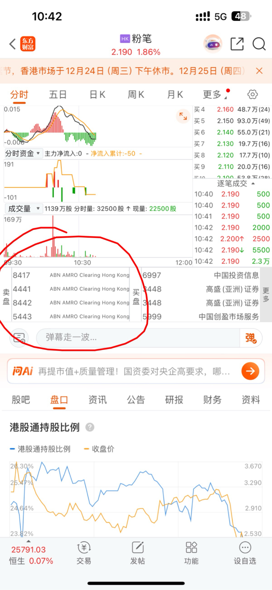Select the 买9 2.110 order row
This screenshot has height=590, width=272.
pyautogui.click(x=232, y=166)
